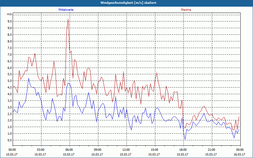Screen dimensions: 253x158
Task: Click the 9,5 y-axis value
Action: pos(10,21)
